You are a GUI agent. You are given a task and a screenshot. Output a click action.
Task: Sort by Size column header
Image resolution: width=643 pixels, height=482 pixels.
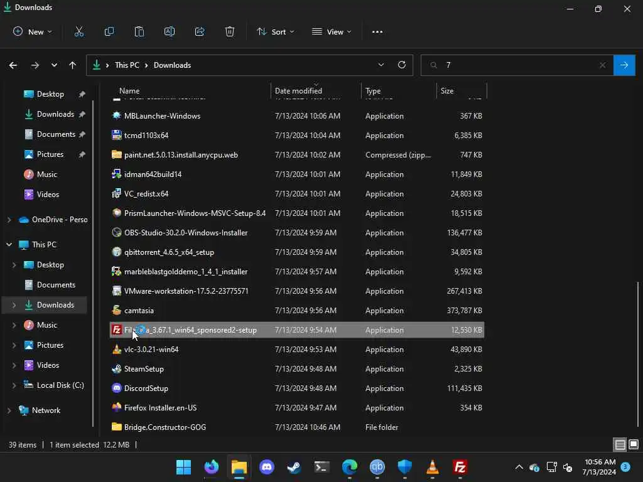coord(462,91)
